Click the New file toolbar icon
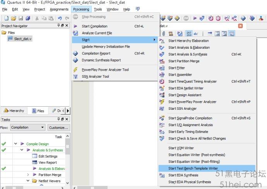The width and height of the screenshot is (267, 189). coord(7,18)
